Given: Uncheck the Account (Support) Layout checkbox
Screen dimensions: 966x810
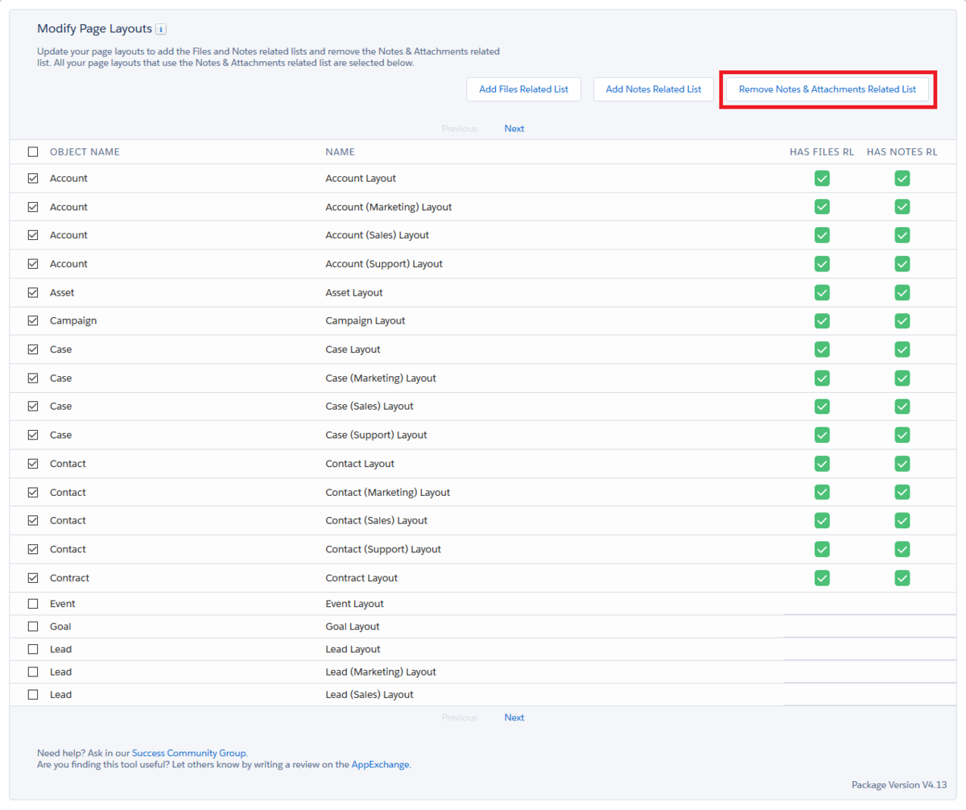Looking at the screenshot, I should pyautogui.click(x=33, y=264).
